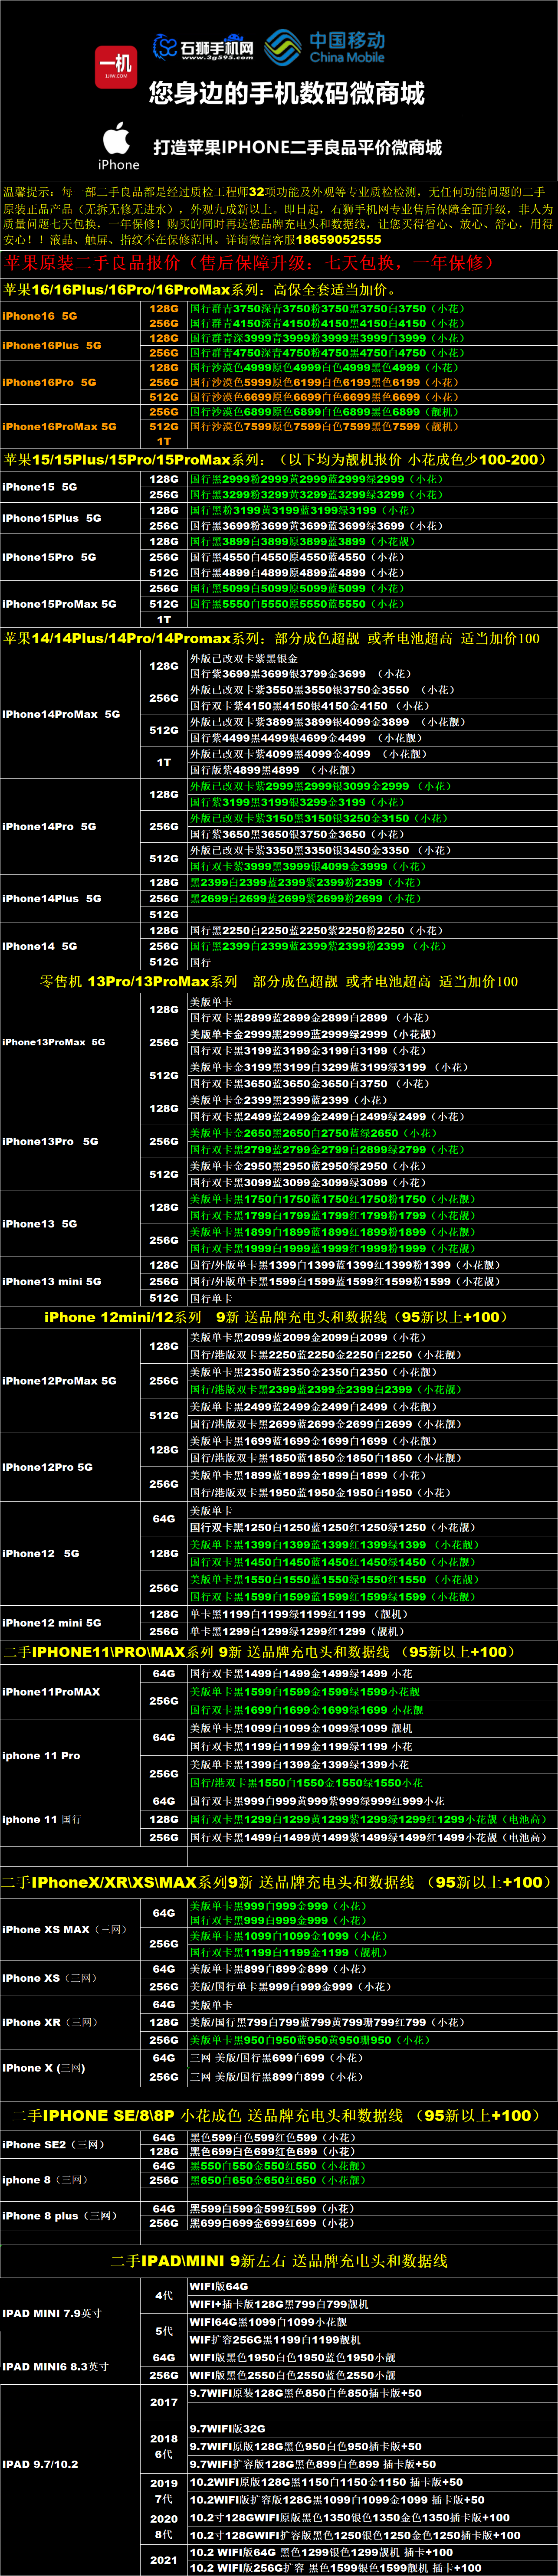Click the 苹果14/14Plus/14Pro/14Promax series header

click(x=270, y=638)
